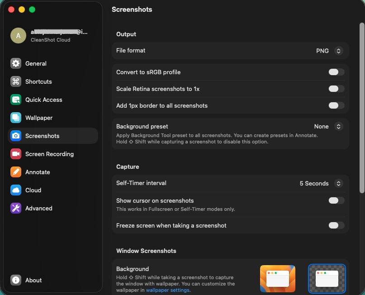Image resolution: width=365 pixels, height=295 pixels.
Task: Open the Screen Recording section
Action: [50, 154]
